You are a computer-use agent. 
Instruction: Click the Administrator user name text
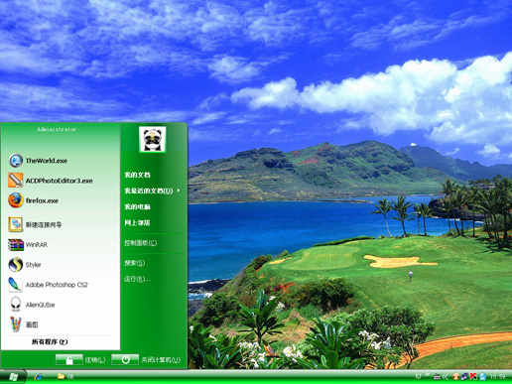pos(57,129)
